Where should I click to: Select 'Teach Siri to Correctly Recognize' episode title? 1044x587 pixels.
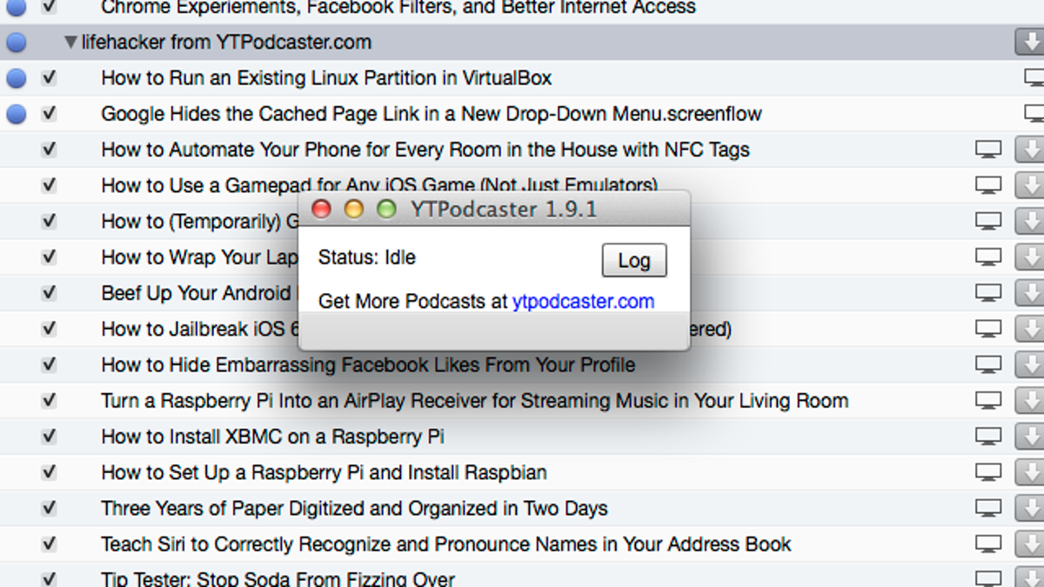coord(446,544)
